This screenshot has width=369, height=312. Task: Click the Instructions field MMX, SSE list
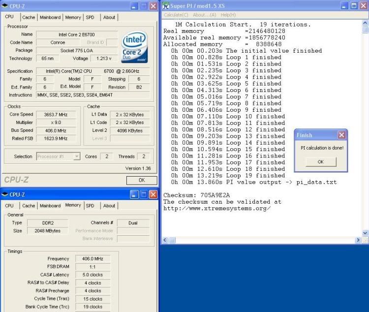point(93,95)
